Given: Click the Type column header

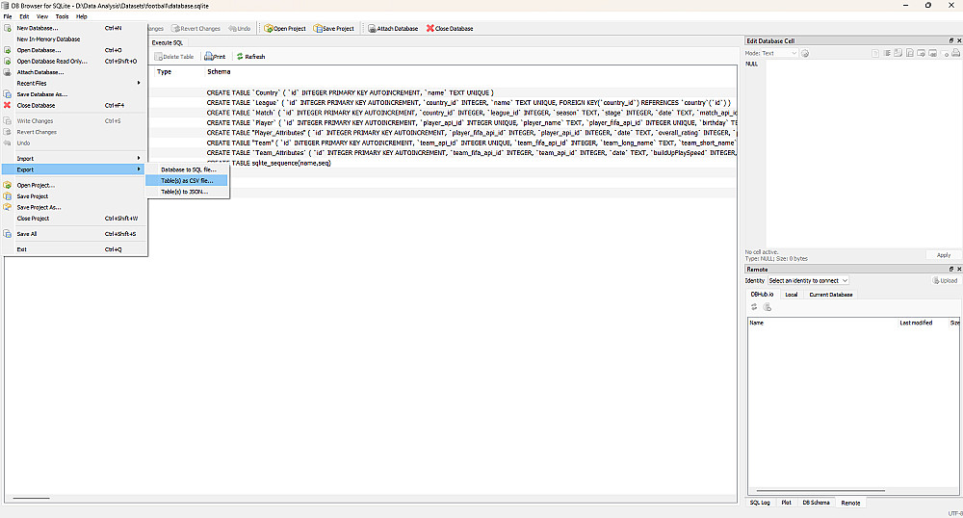Looking at the screenshot, I should [164, 72].
